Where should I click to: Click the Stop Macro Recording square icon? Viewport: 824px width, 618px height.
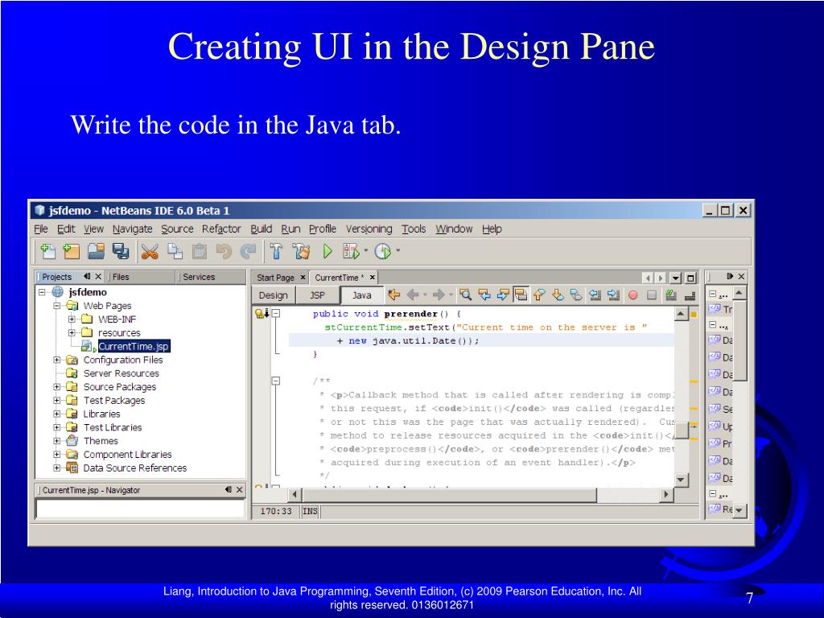[x=652, y=295]
